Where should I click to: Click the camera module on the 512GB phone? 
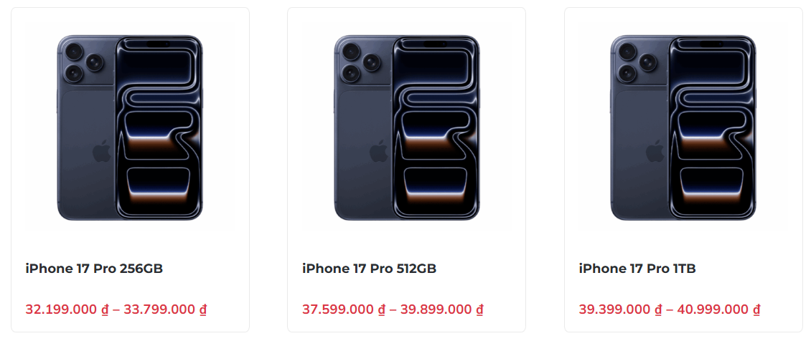360,62
